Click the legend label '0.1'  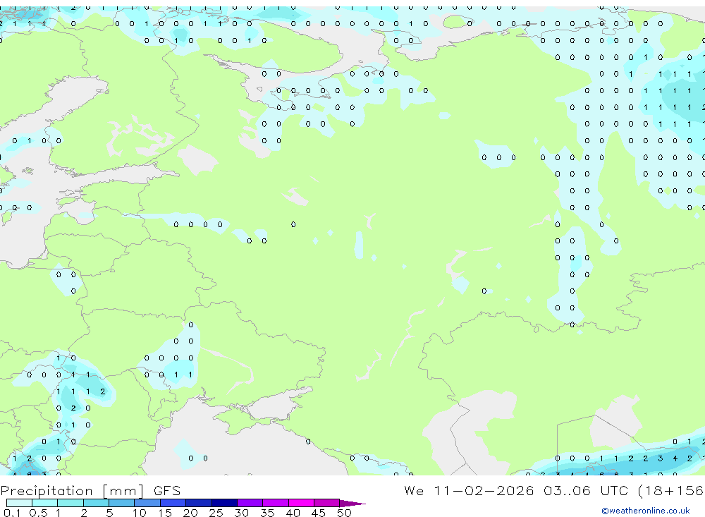pos(12,513)
